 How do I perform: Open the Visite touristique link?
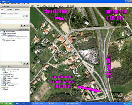point(11,35)
